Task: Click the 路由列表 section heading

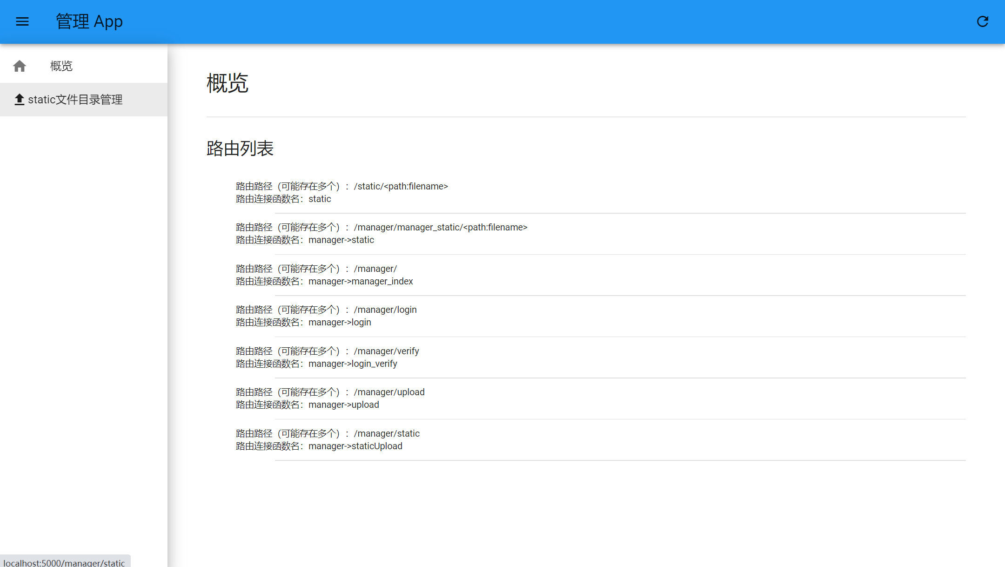Action: tap(240, 148)
